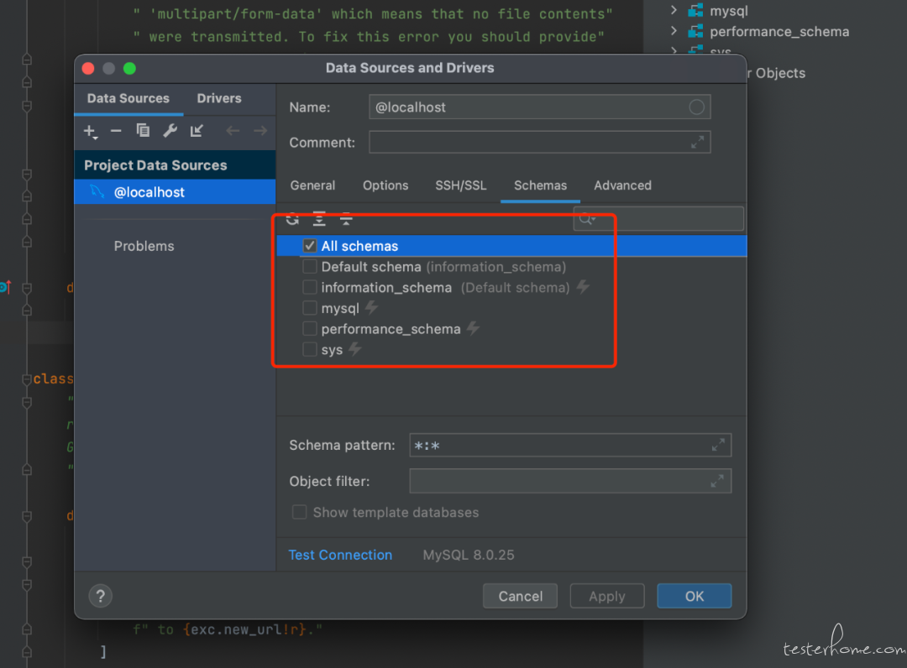Viewport: 907px width, 668px height.
Task: Click the Cancel button
Action: click(x=520, y=596)
